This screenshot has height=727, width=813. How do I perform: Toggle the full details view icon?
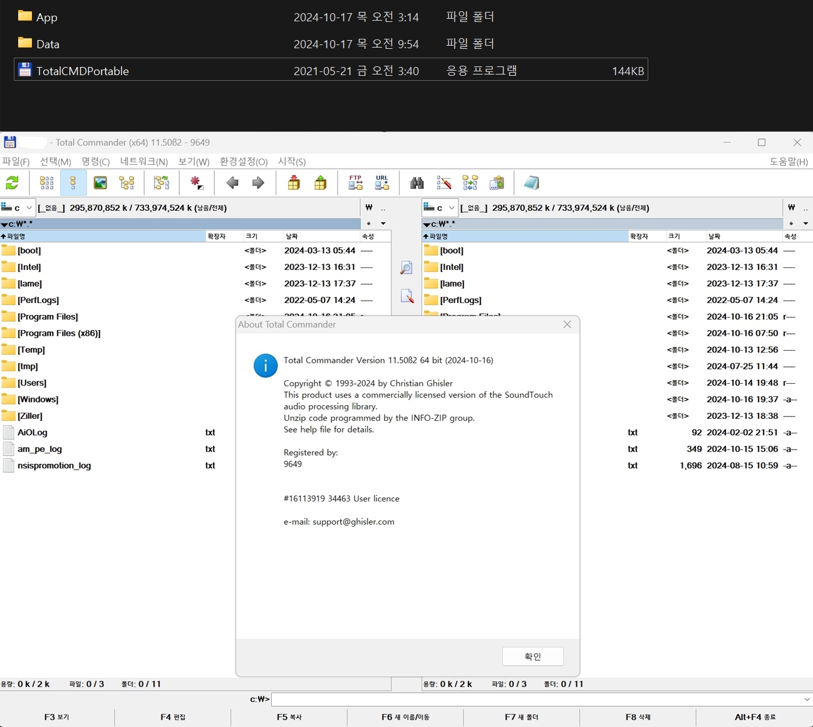73,183
